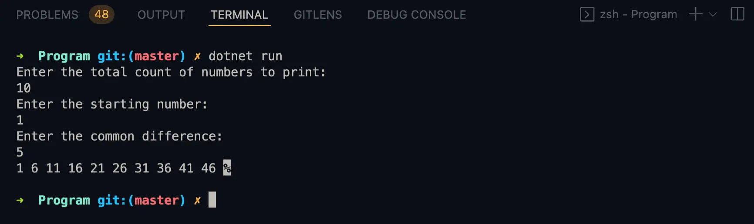Screen dimensions: 754x224
Task: Click the master branch name in the first prompt
Action: pos(156,56)
